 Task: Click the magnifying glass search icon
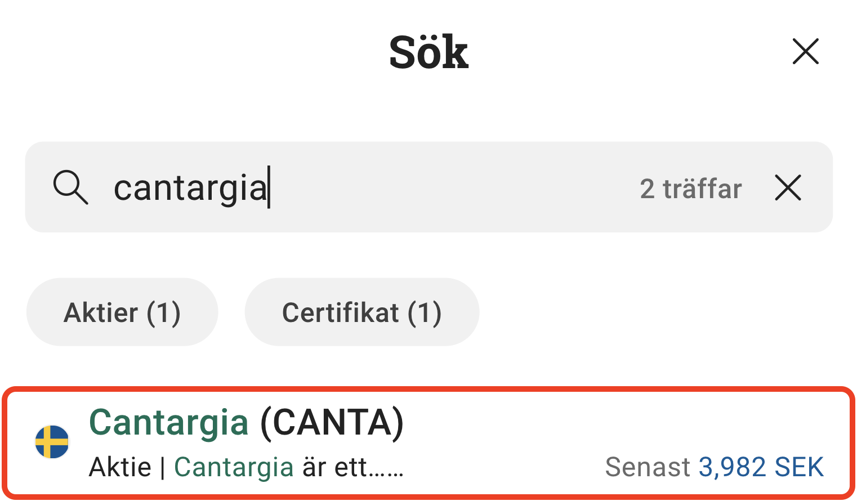click(x=70, y=187)
